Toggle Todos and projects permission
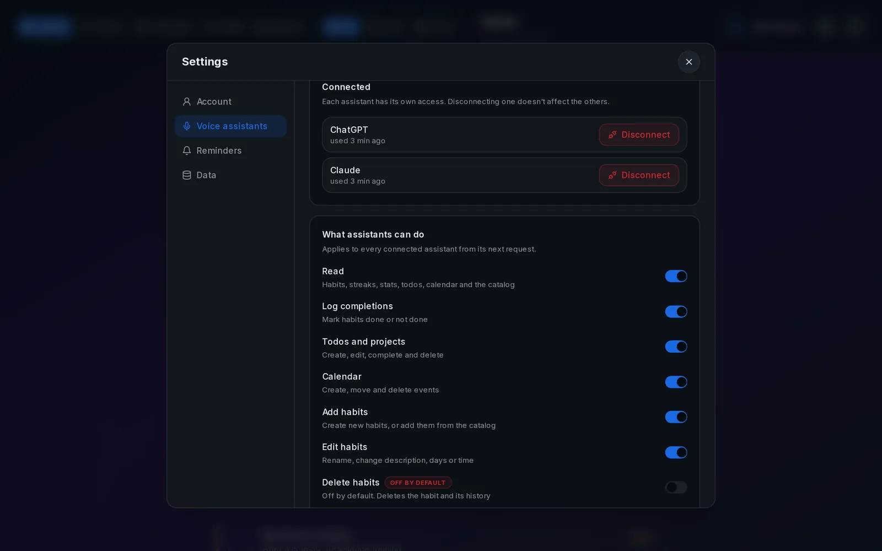This screenshot has width=882, height=551. click(676, 347)
